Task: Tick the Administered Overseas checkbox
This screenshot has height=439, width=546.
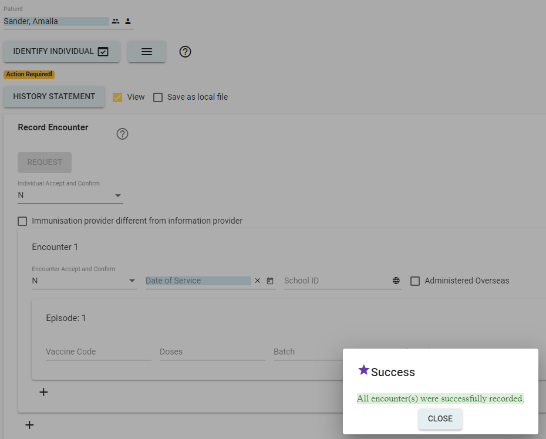Action: coord(414,281)
